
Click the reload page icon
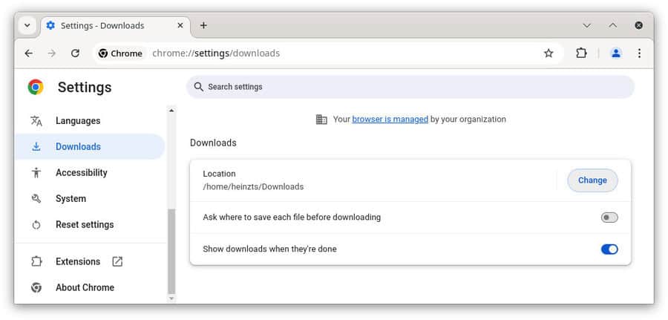coord(75,53)
